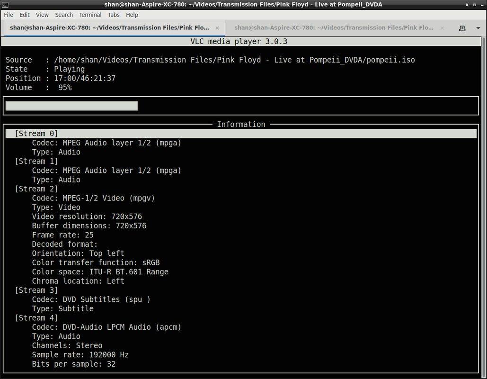Click the State Playing line
Viewport: 487px width, 379px height.
45,69
